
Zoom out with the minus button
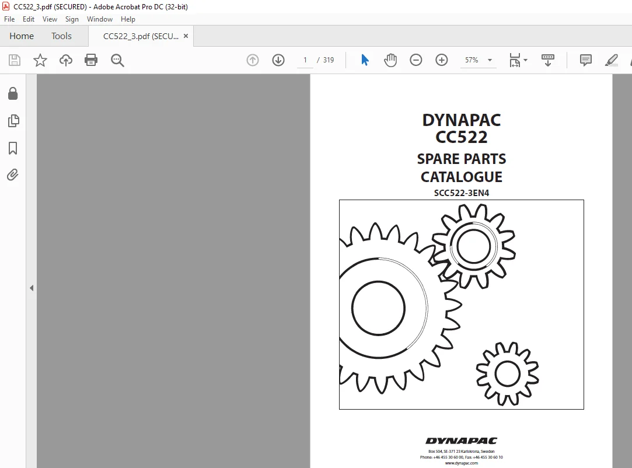click(415, 60)
